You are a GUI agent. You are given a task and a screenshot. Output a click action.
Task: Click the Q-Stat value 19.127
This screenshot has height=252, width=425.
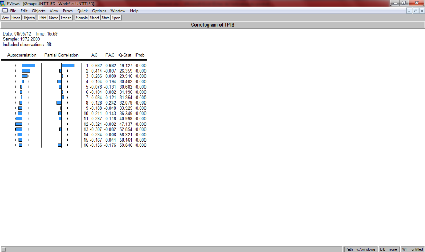tap(126, 65)
